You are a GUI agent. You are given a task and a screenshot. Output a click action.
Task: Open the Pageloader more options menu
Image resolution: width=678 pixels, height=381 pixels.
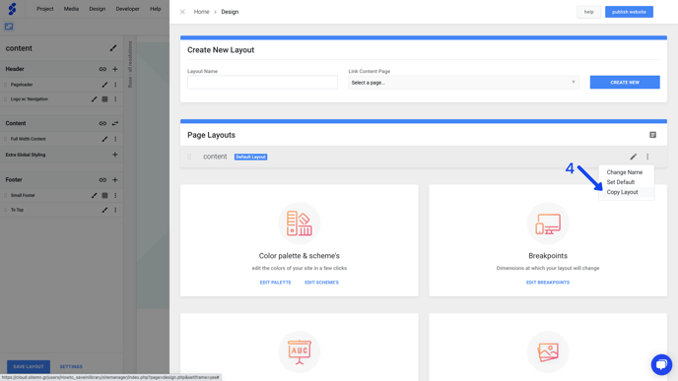tap(115, 85)
